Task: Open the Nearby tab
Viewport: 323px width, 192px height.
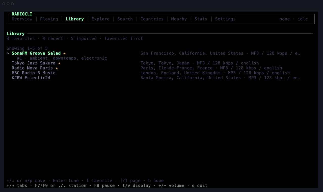Action: click(x=179, y=19)
